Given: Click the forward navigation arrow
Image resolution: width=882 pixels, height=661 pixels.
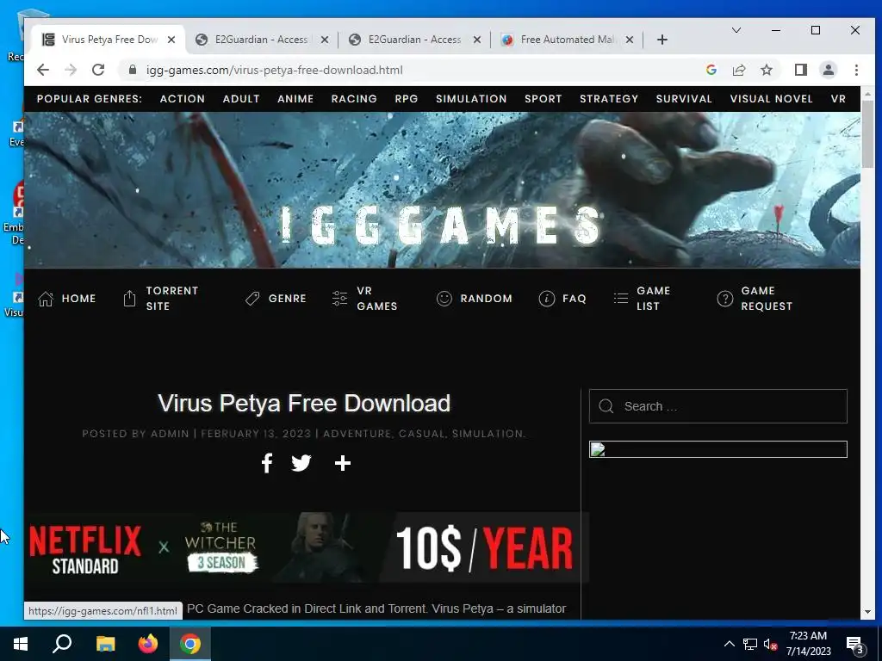Looking at the screenshot, I should click(x=71, y=70).
